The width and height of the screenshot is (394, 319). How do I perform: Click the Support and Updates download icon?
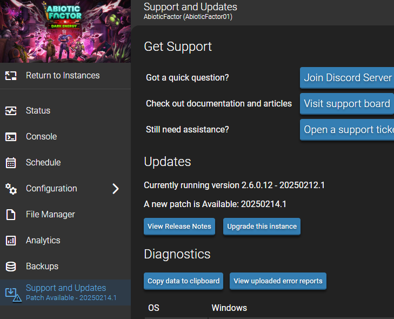[x=14, y=295]
